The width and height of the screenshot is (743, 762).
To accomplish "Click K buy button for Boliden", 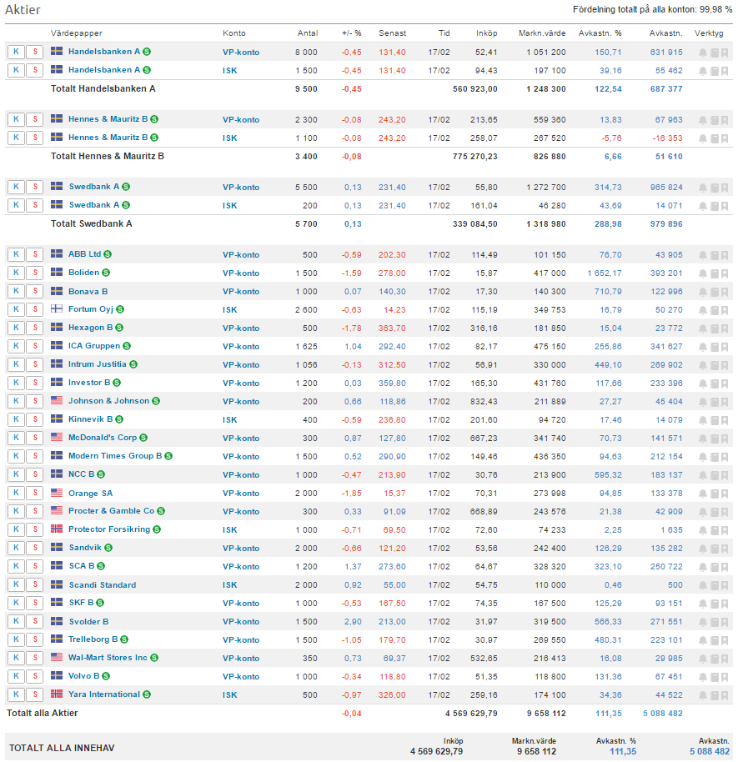I will point(16,273).
